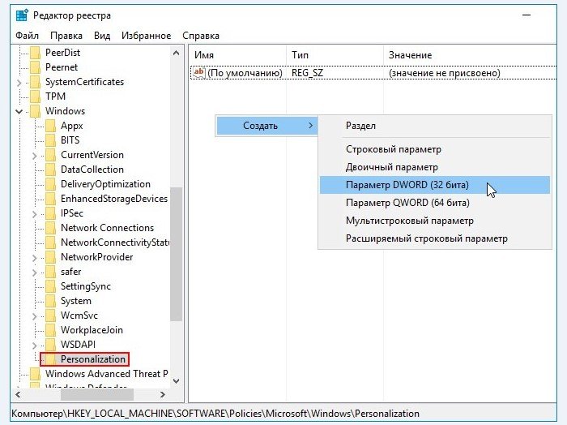
Task: Open the Вид menu
Action: pyautogui.click(x=102, y=36)
